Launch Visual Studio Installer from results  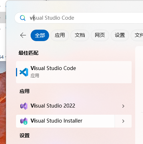click(65, 121)
